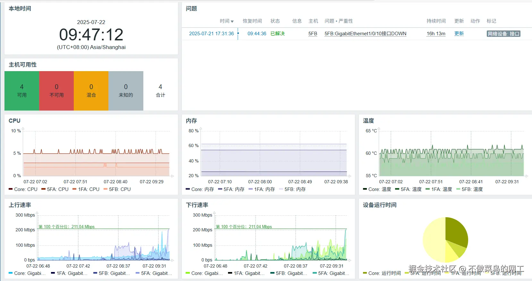Click the (UTC+08:00) Asia/Shanghai timezone text
The image size is (532, 281).
tap(91, 47)
